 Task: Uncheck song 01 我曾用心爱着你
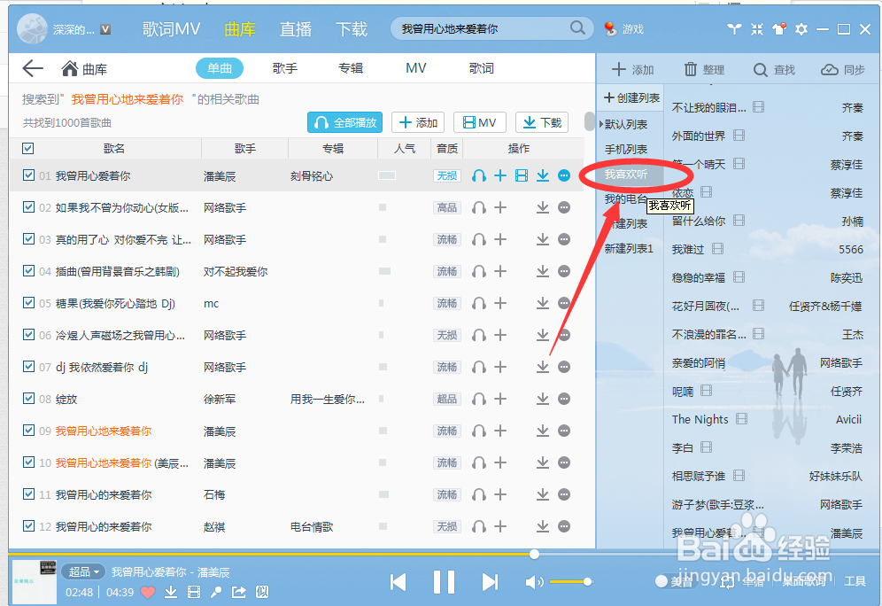tap(28, 175)
